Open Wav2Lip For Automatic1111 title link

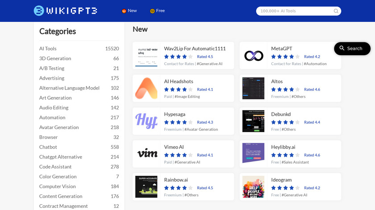[195, 48]
